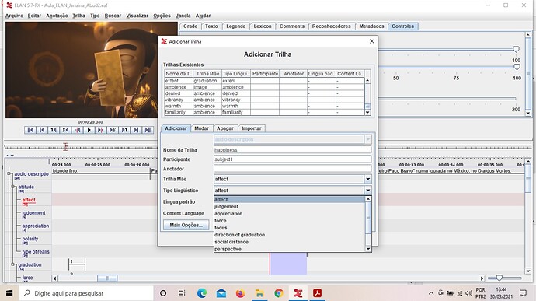Click the Participante input field

(x=292, y=159)
